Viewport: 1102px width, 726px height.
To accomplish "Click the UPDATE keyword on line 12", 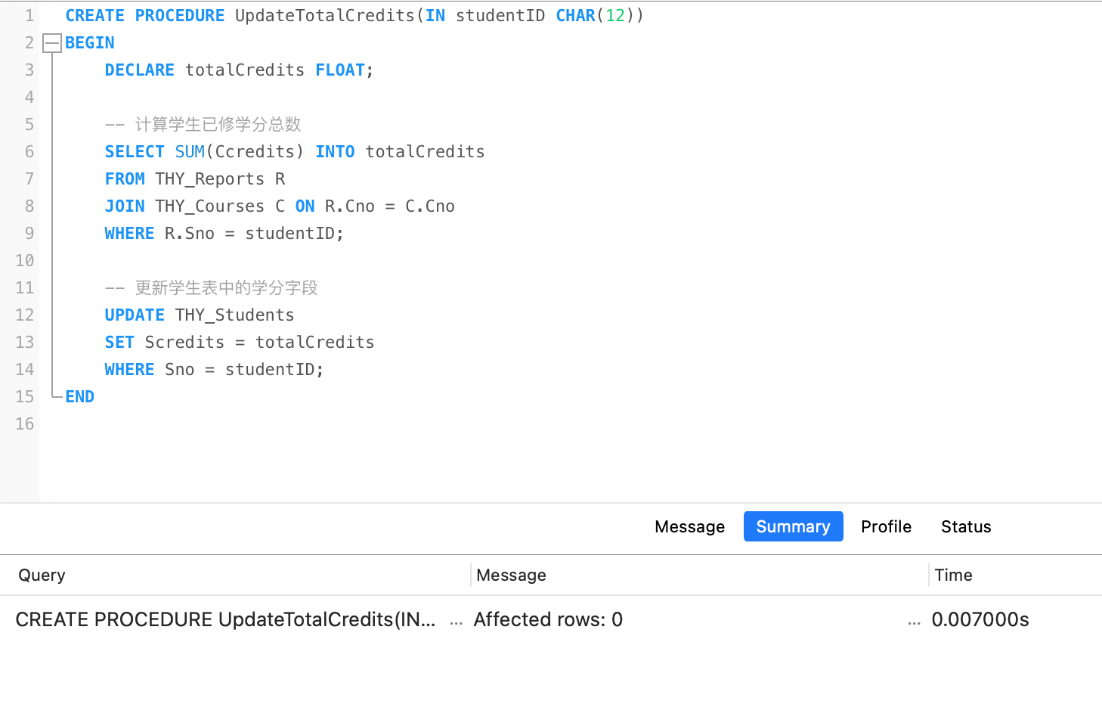I will coord(135,315).
